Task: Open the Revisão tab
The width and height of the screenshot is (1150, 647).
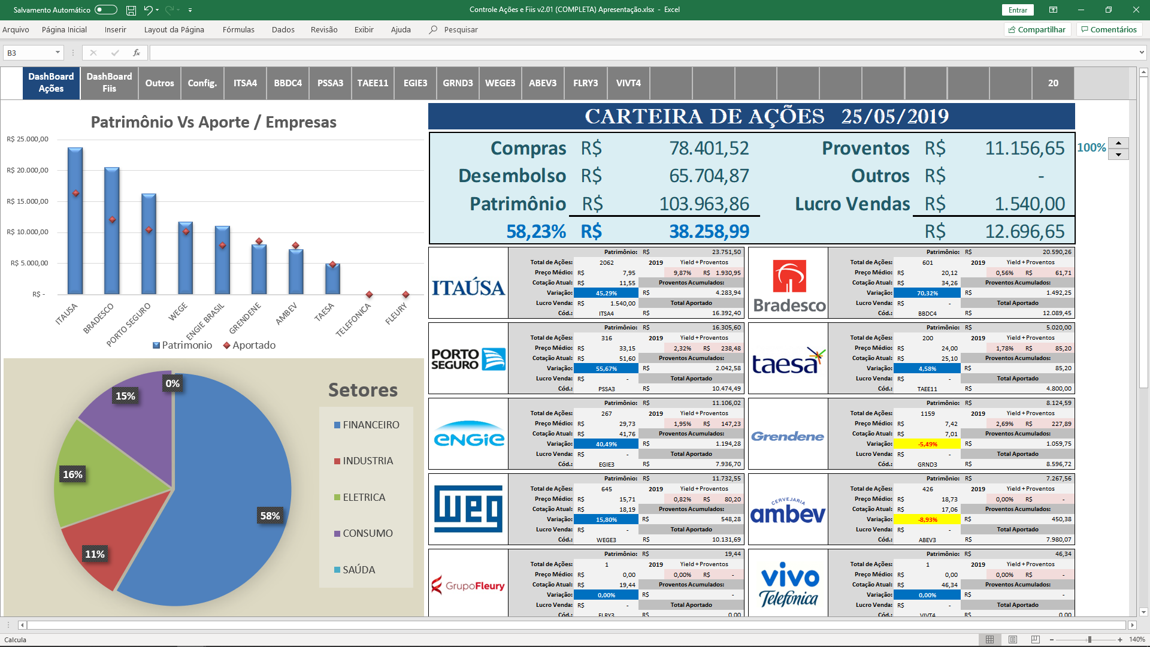Action: [324, 29]
